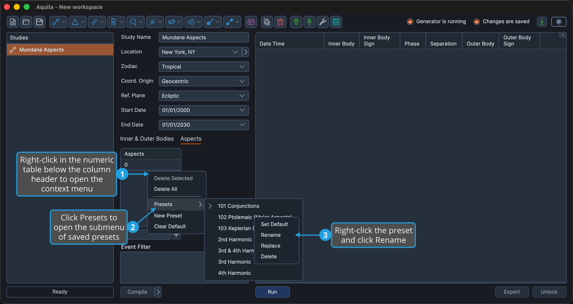Select the retrograde Rx study icon

click(x=113, y=22)
